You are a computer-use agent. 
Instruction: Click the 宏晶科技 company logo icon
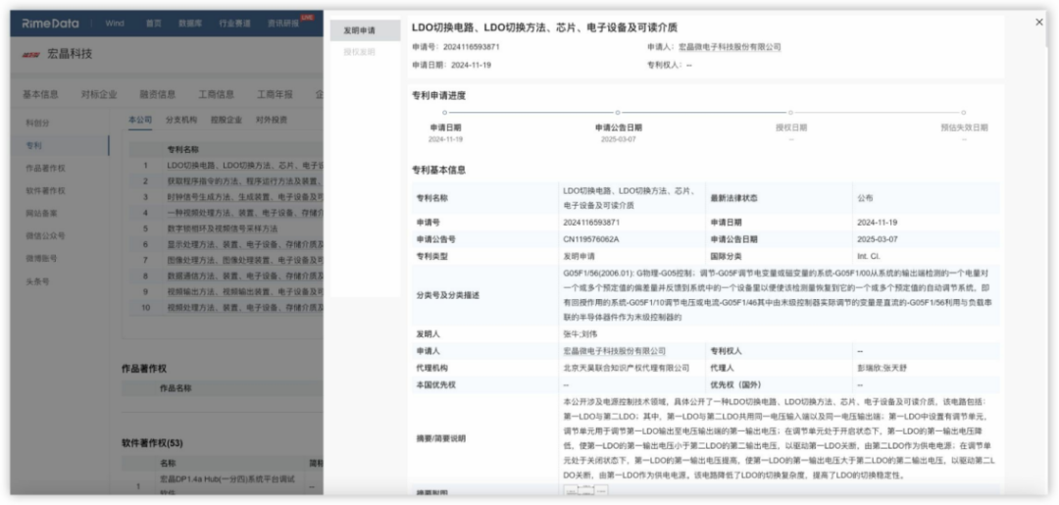(31, 55)
